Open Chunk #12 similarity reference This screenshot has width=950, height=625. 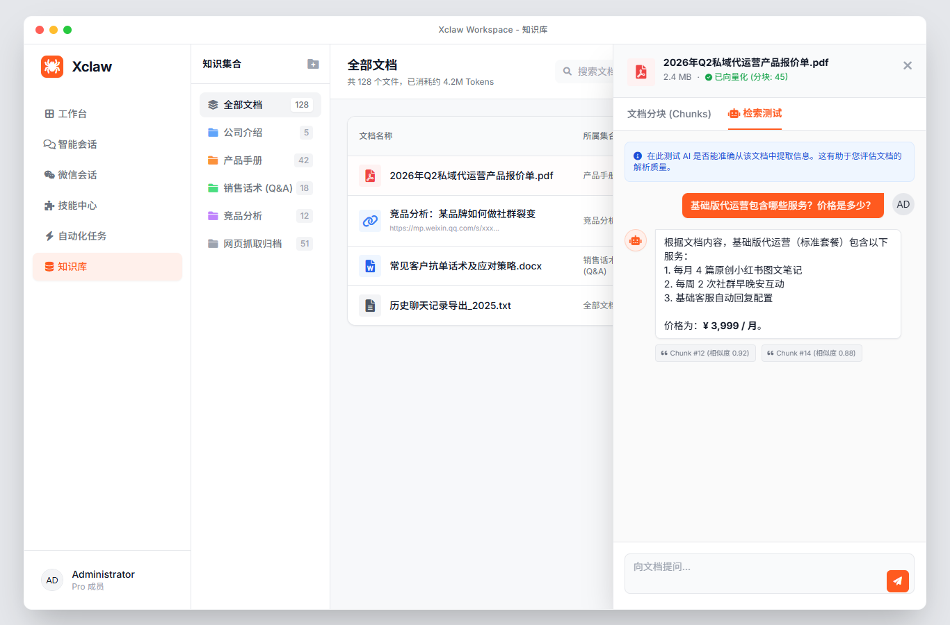tap(705, 353)
